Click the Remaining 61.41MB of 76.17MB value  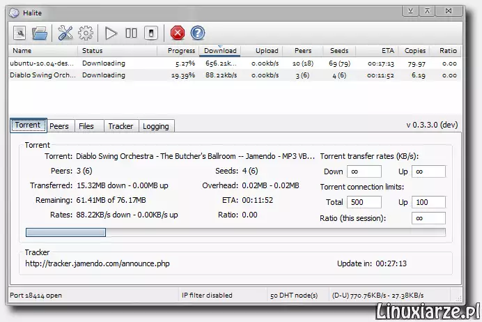pos(111,200)
